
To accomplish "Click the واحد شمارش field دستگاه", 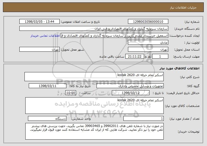I will (47, 118).
